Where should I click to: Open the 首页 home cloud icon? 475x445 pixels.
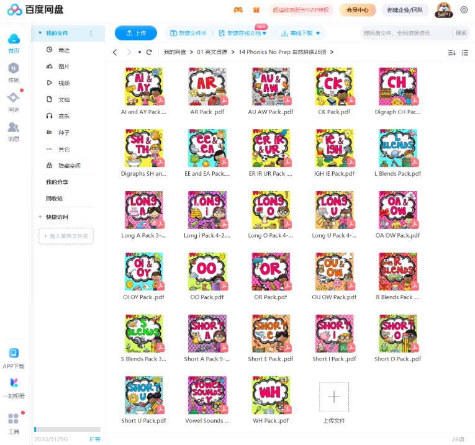[14, 39]
